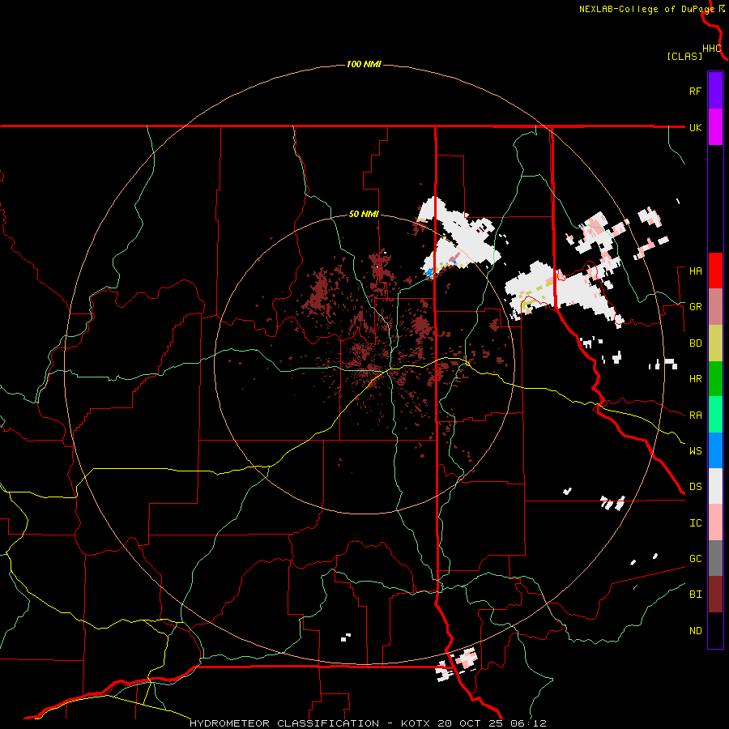
Task: Click the "NEXLAB-College of DuPage" credit text
Action: pos(646,9)
